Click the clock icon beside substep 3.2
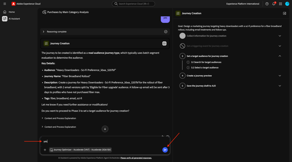Image resolution: width=292 pixels, height=162 pixels. [x=188, y=68]
